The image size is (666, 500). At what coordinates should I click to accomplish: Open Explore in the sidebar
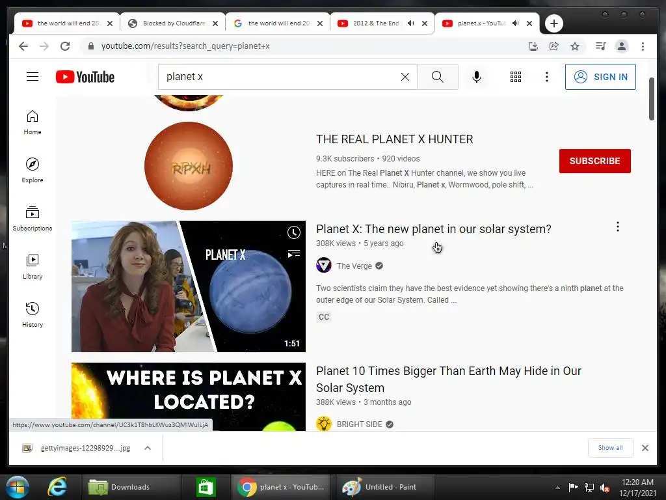tap(33, 171)
